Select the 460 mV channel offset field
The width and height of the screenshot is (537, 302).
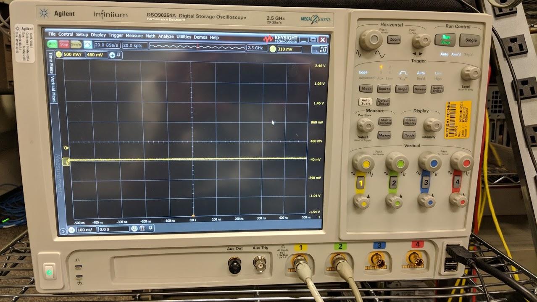click(x=97, y=55)
